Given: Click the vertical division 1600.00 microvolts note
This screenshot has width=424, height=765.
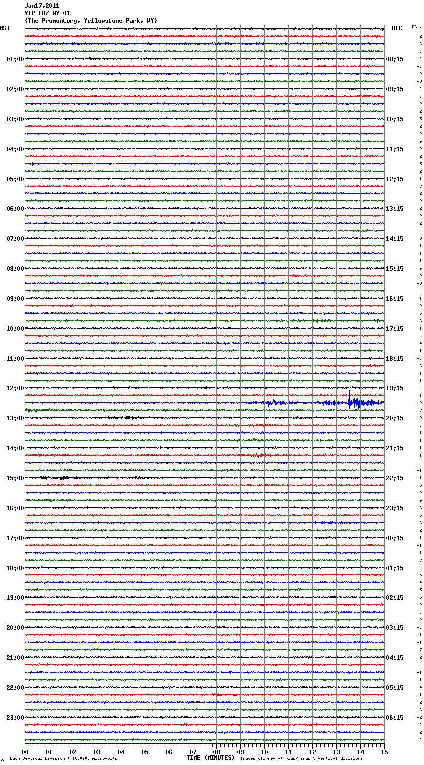Looking at the screenshot, I should coord(64,758).
